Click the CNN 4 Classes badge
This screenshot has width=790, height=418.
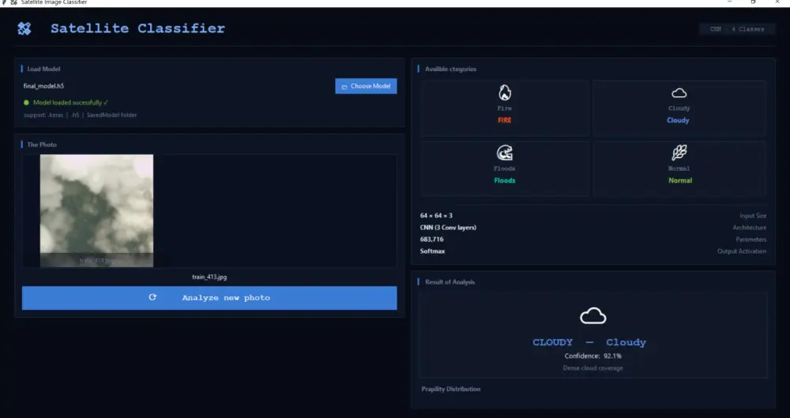tap(736, 29)
